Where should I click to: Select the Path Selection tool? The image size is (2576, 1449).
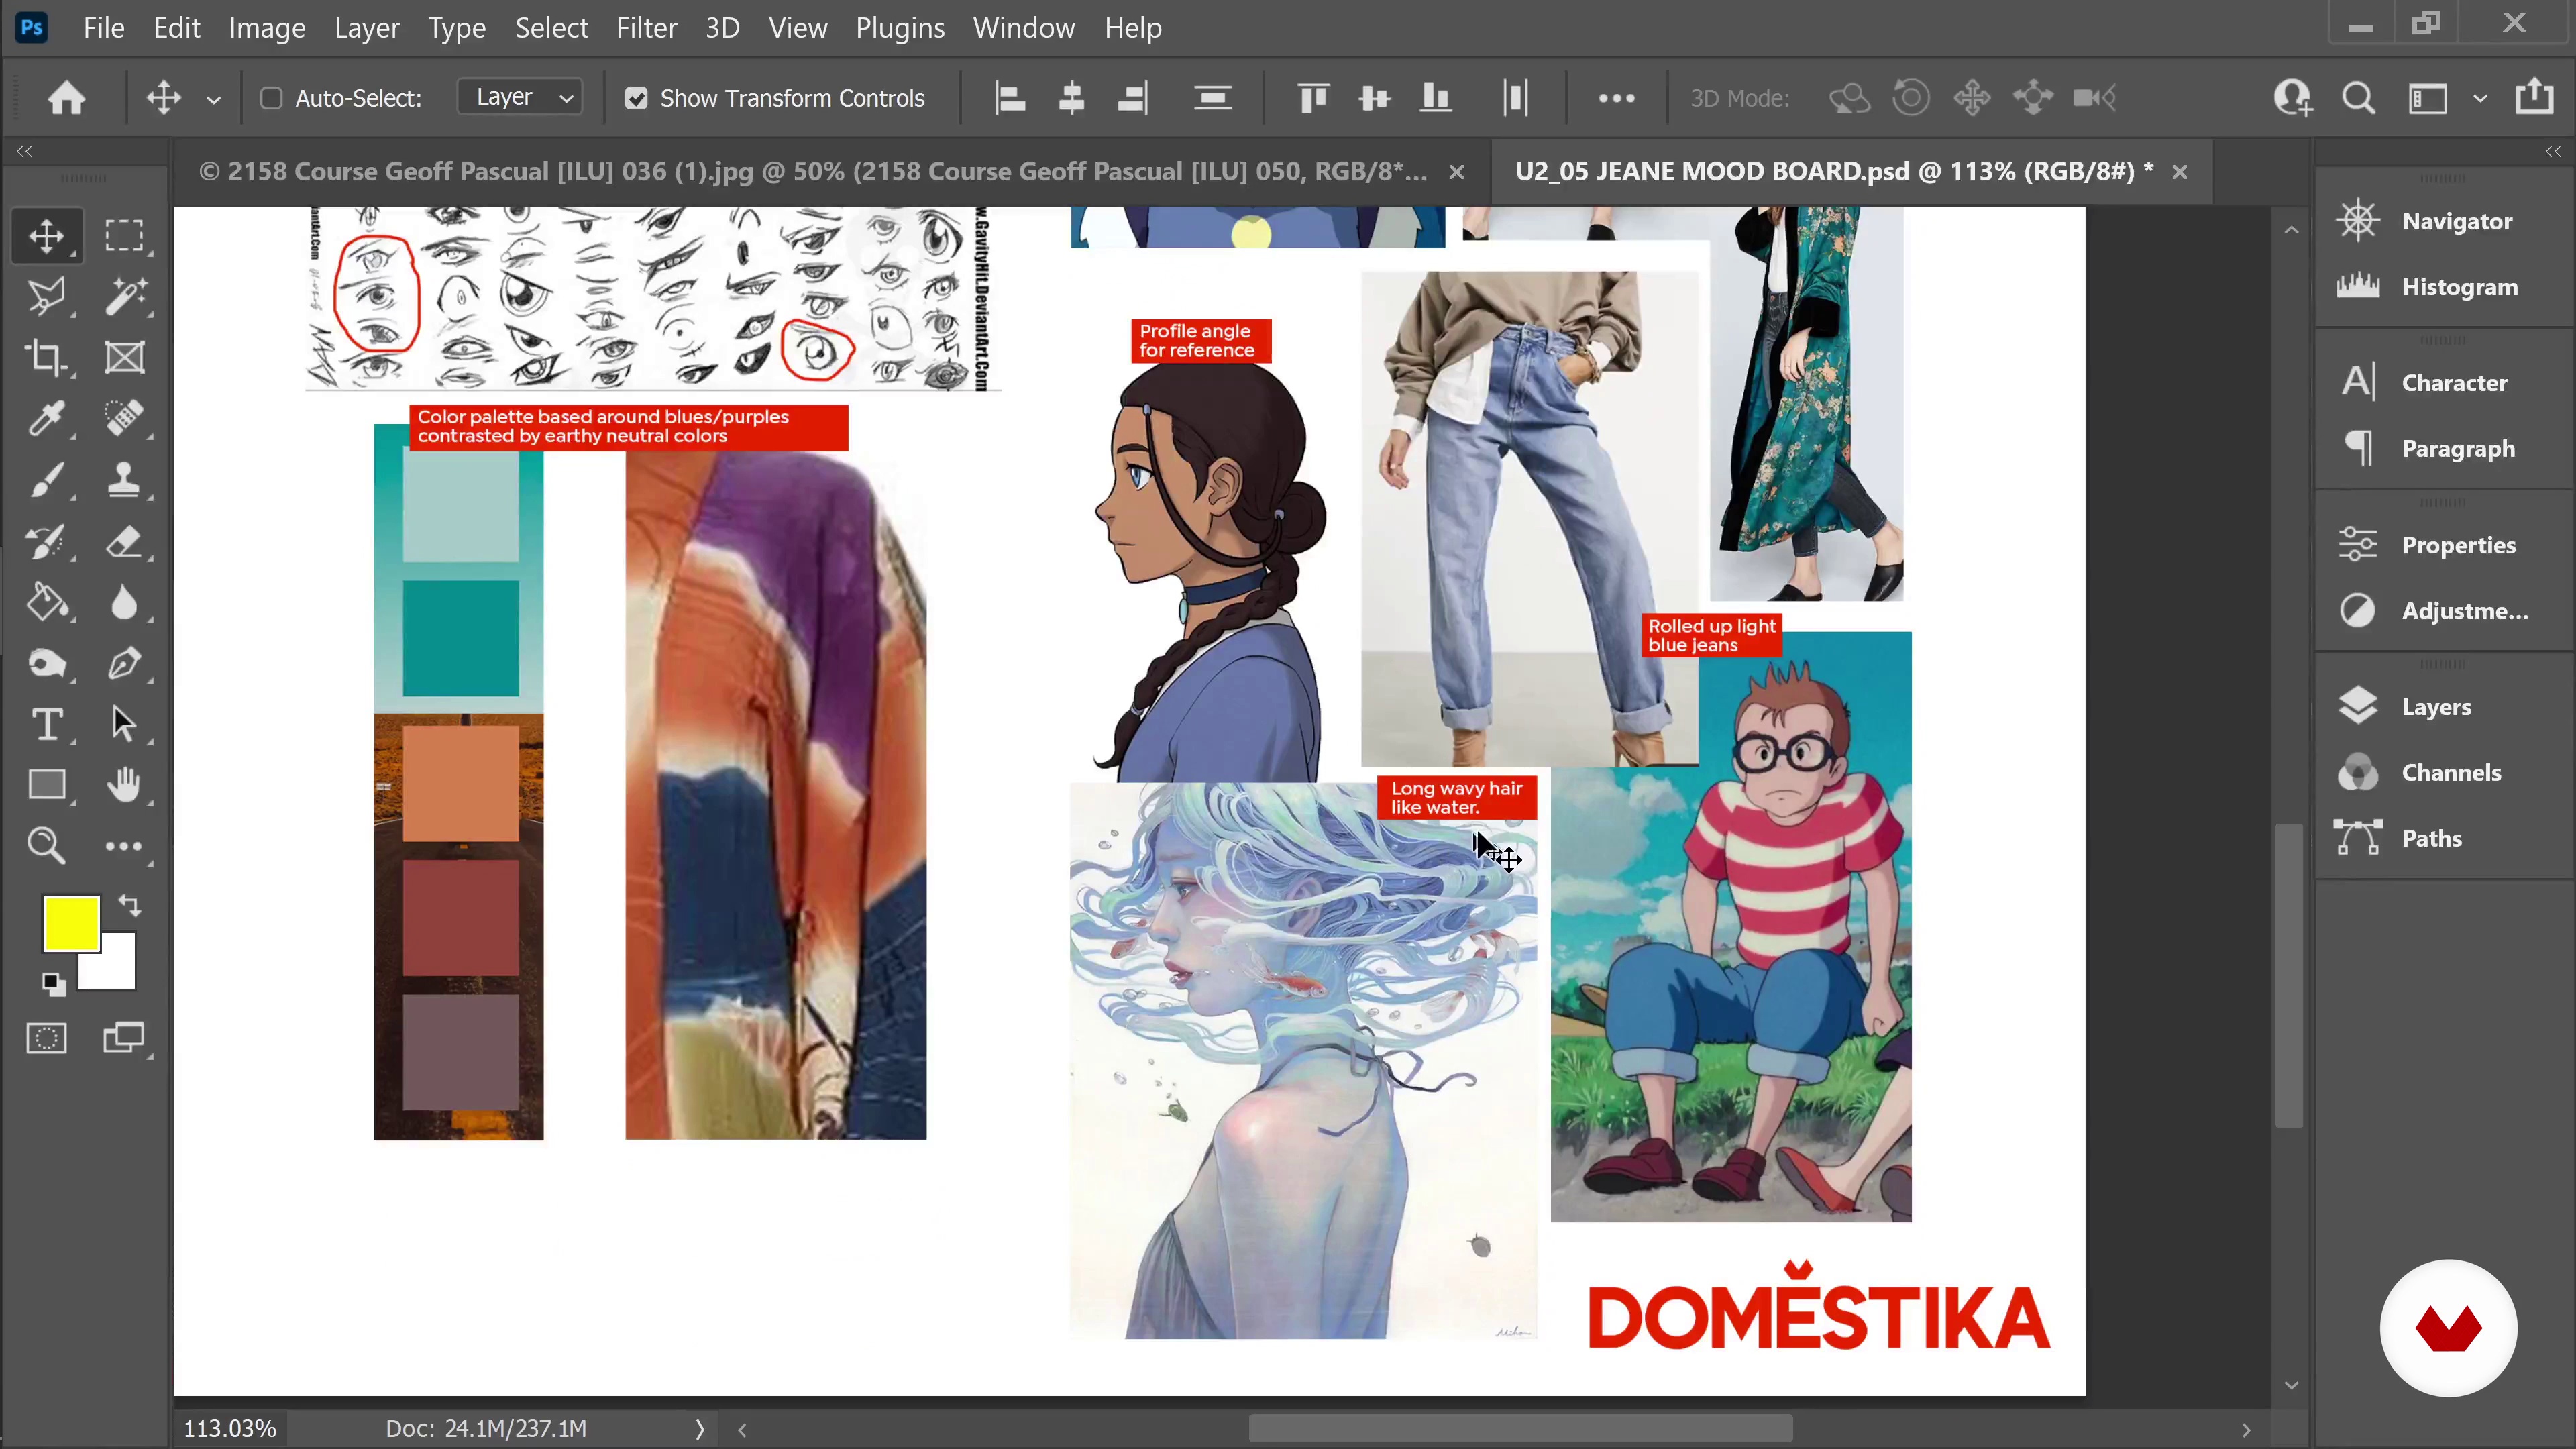coord(124,725)
